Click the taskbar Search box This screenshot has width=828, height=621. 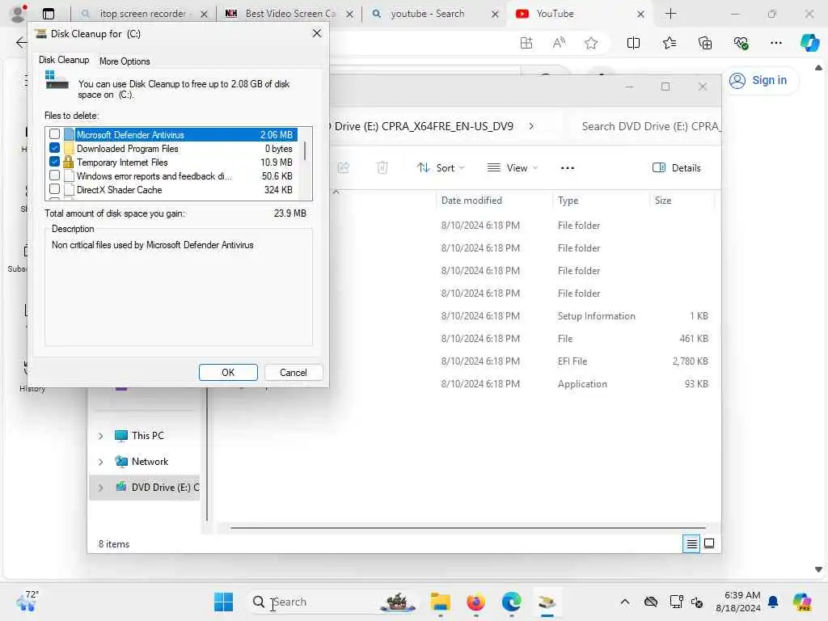332,602
